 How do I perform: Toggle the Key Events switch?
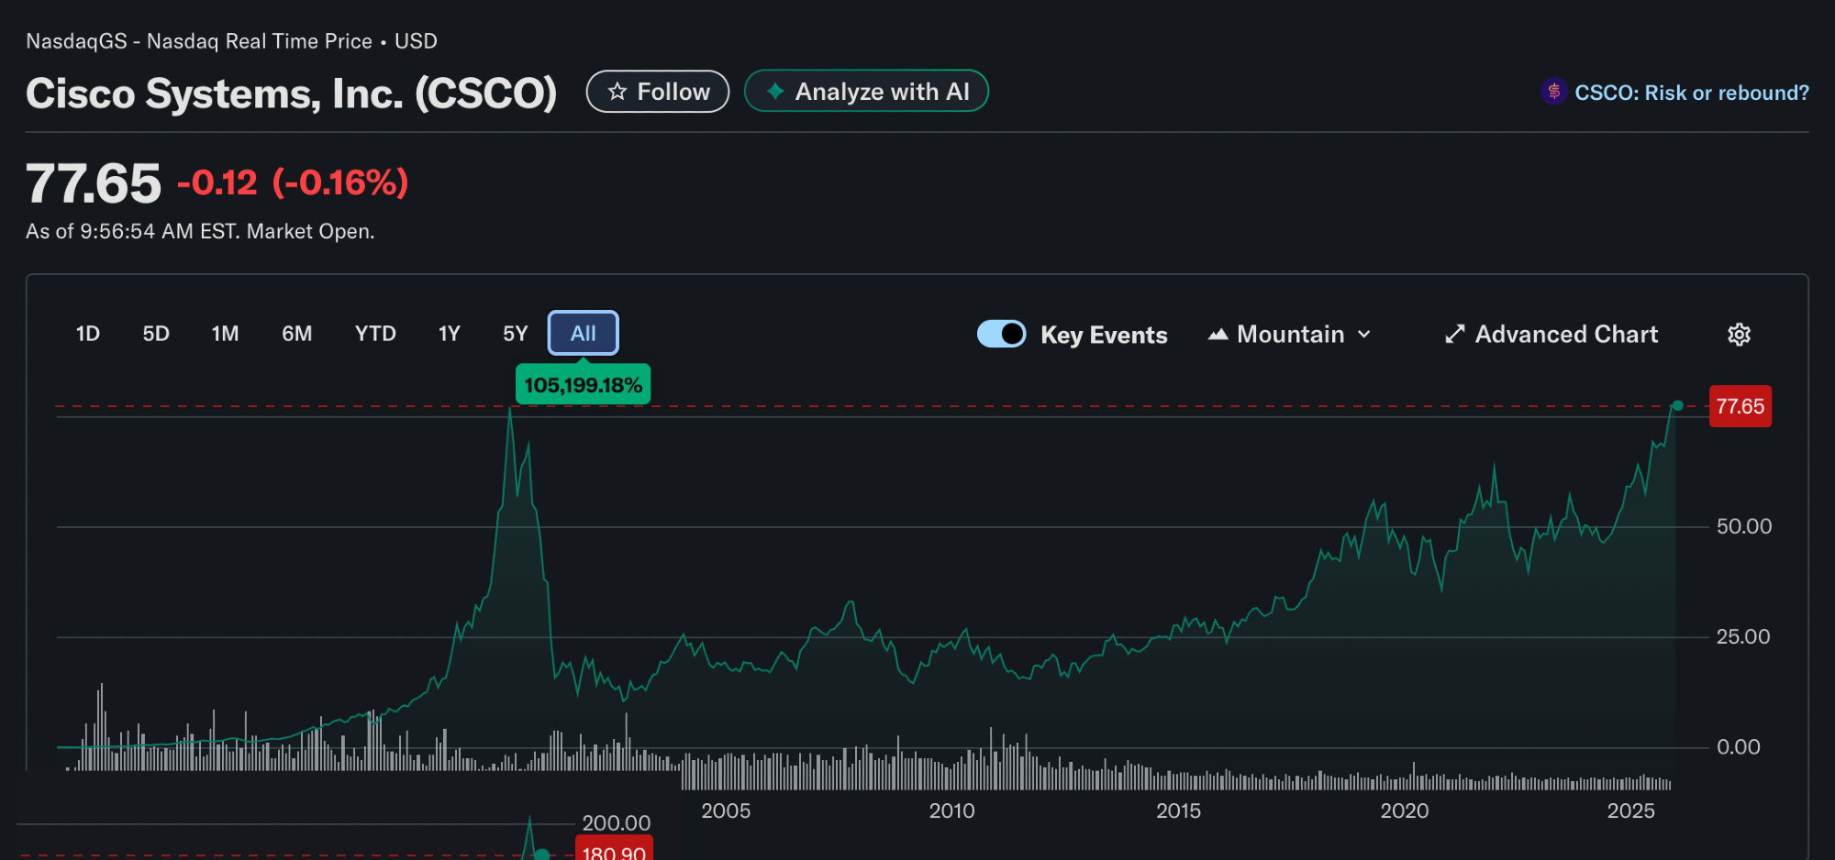click(1001, 334)
